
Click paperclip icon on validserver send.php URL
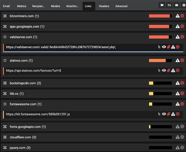tap(169, 47)
